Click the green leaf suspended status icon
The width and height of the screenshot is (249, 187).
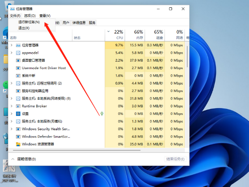(102, 113)
